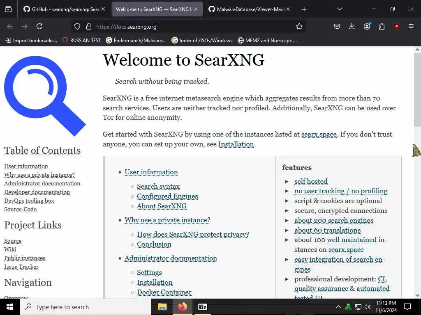
Task: Open 7-Zip from the taskbar
Action: click(202, 307)
